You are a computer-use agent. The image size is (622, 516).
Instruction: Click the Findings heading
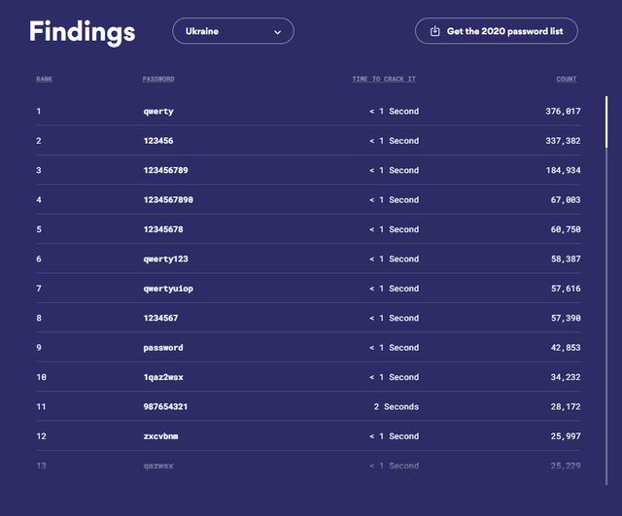(82, 31)
